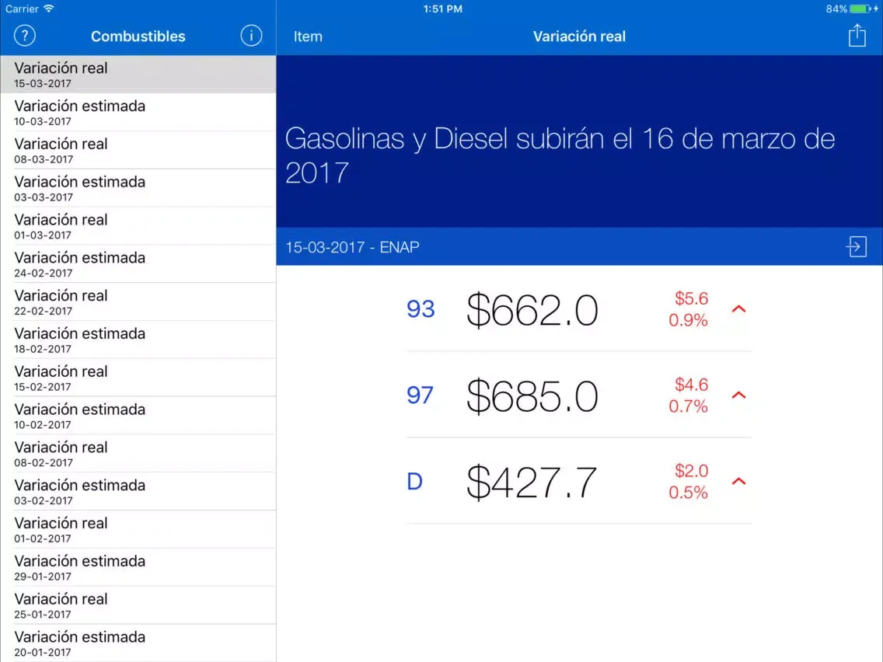883x662 pixels.
Task: Choose Variación real 01-03-2017
Action: pyautogui.click(x=138, y=226)
